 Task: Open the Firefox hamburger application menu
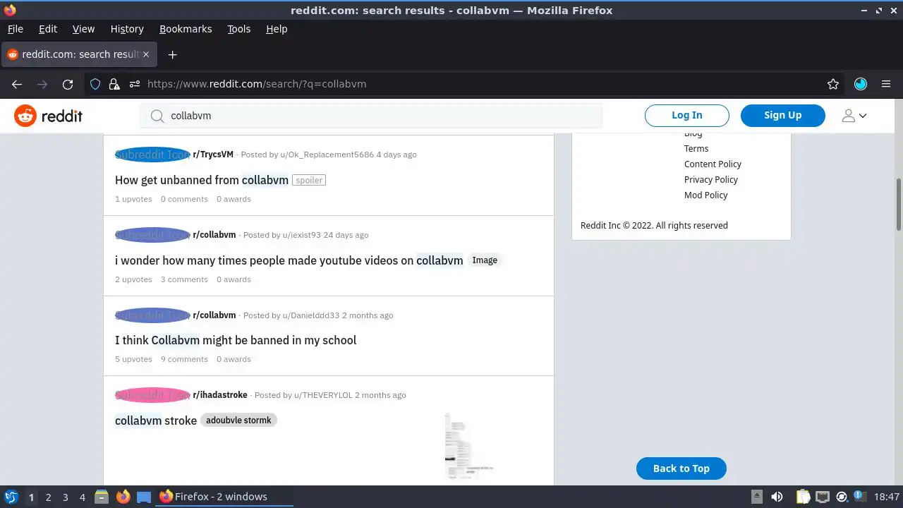click(x=886, y=84)
